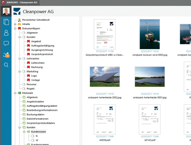The image size is (191, 145).
Task: Select Lieferschein under Lieferanten
Action: click(38, 63)
